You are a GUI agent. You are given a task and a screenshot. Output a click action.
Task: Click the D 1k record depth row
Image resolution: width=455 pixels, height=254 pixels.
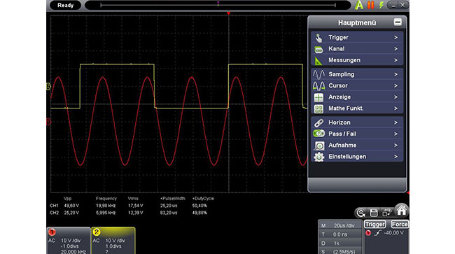click(340, 244)
